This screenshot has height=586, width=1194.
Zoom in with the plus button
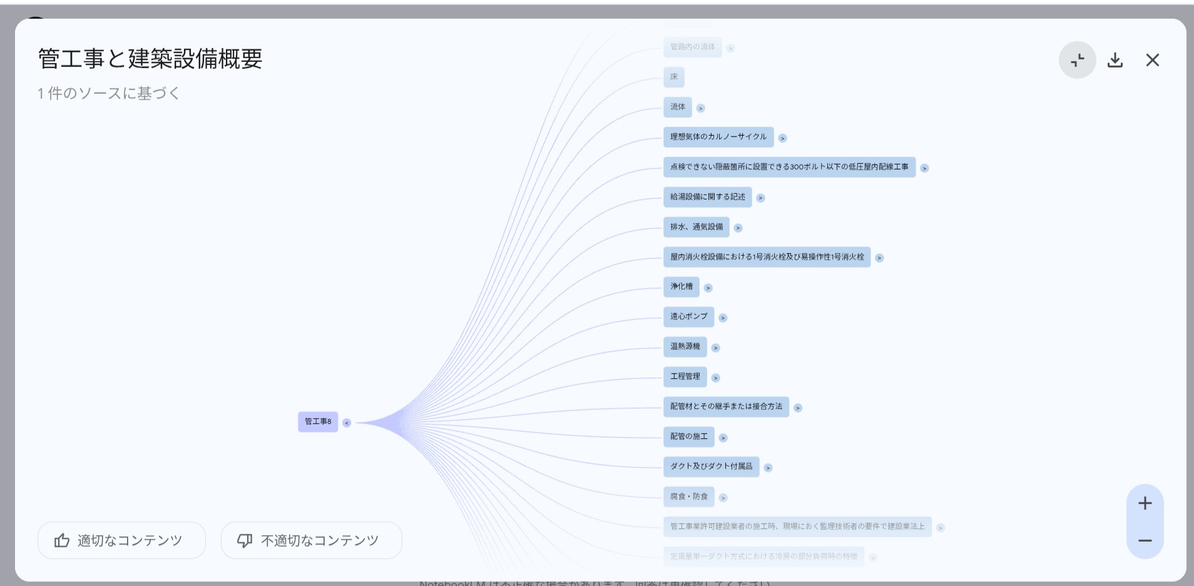point(1145,503)
